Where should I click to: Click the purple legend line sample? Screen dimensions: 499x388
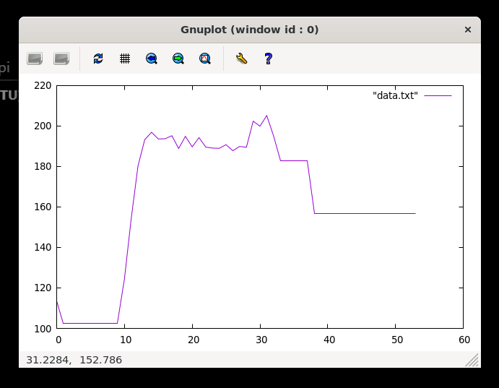(438, 95)
